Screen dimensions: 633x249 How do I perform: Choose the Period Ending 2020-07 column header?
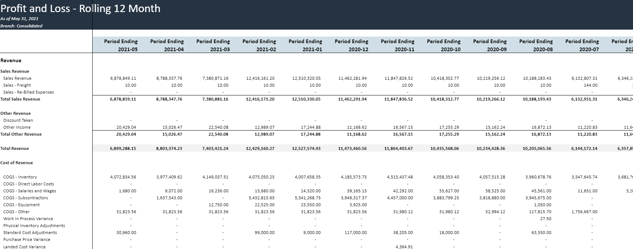tap(582, 45)
